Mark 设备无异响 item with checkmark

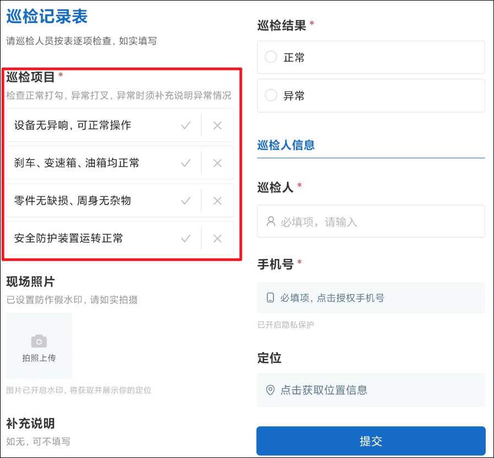pyautogui.click(x=186, y=125)
